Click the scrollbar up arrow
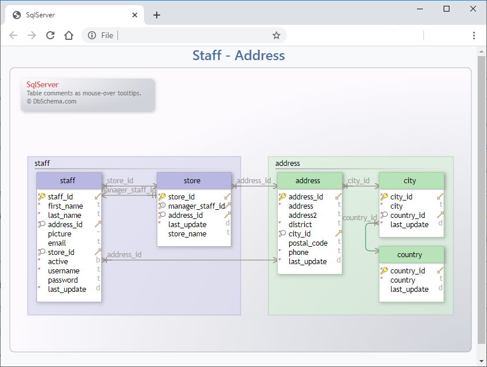487x367 pixels. pyautogui.click(x=481, y=51)
